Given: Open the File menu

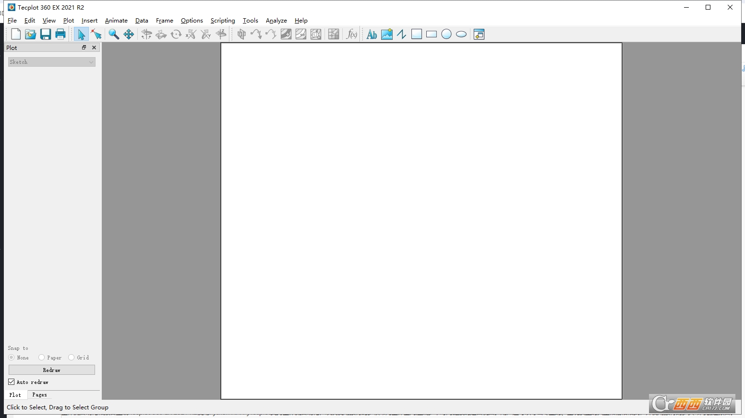Looking at the screenshot, I should (x=12, y=21).
